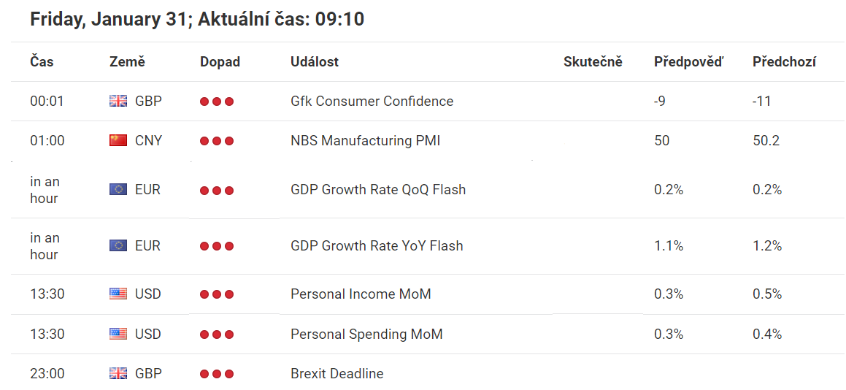Click the US flag for Personal Income MoM
846x390 pixels.
point(118,294)
